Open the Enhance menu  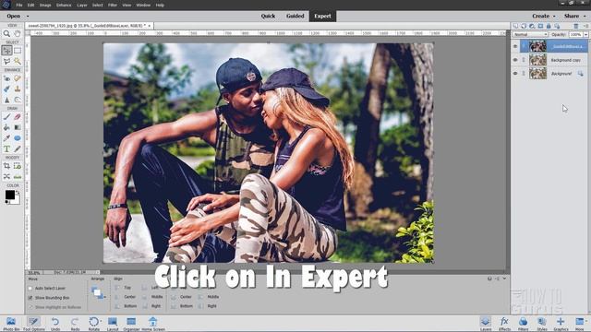64,6
